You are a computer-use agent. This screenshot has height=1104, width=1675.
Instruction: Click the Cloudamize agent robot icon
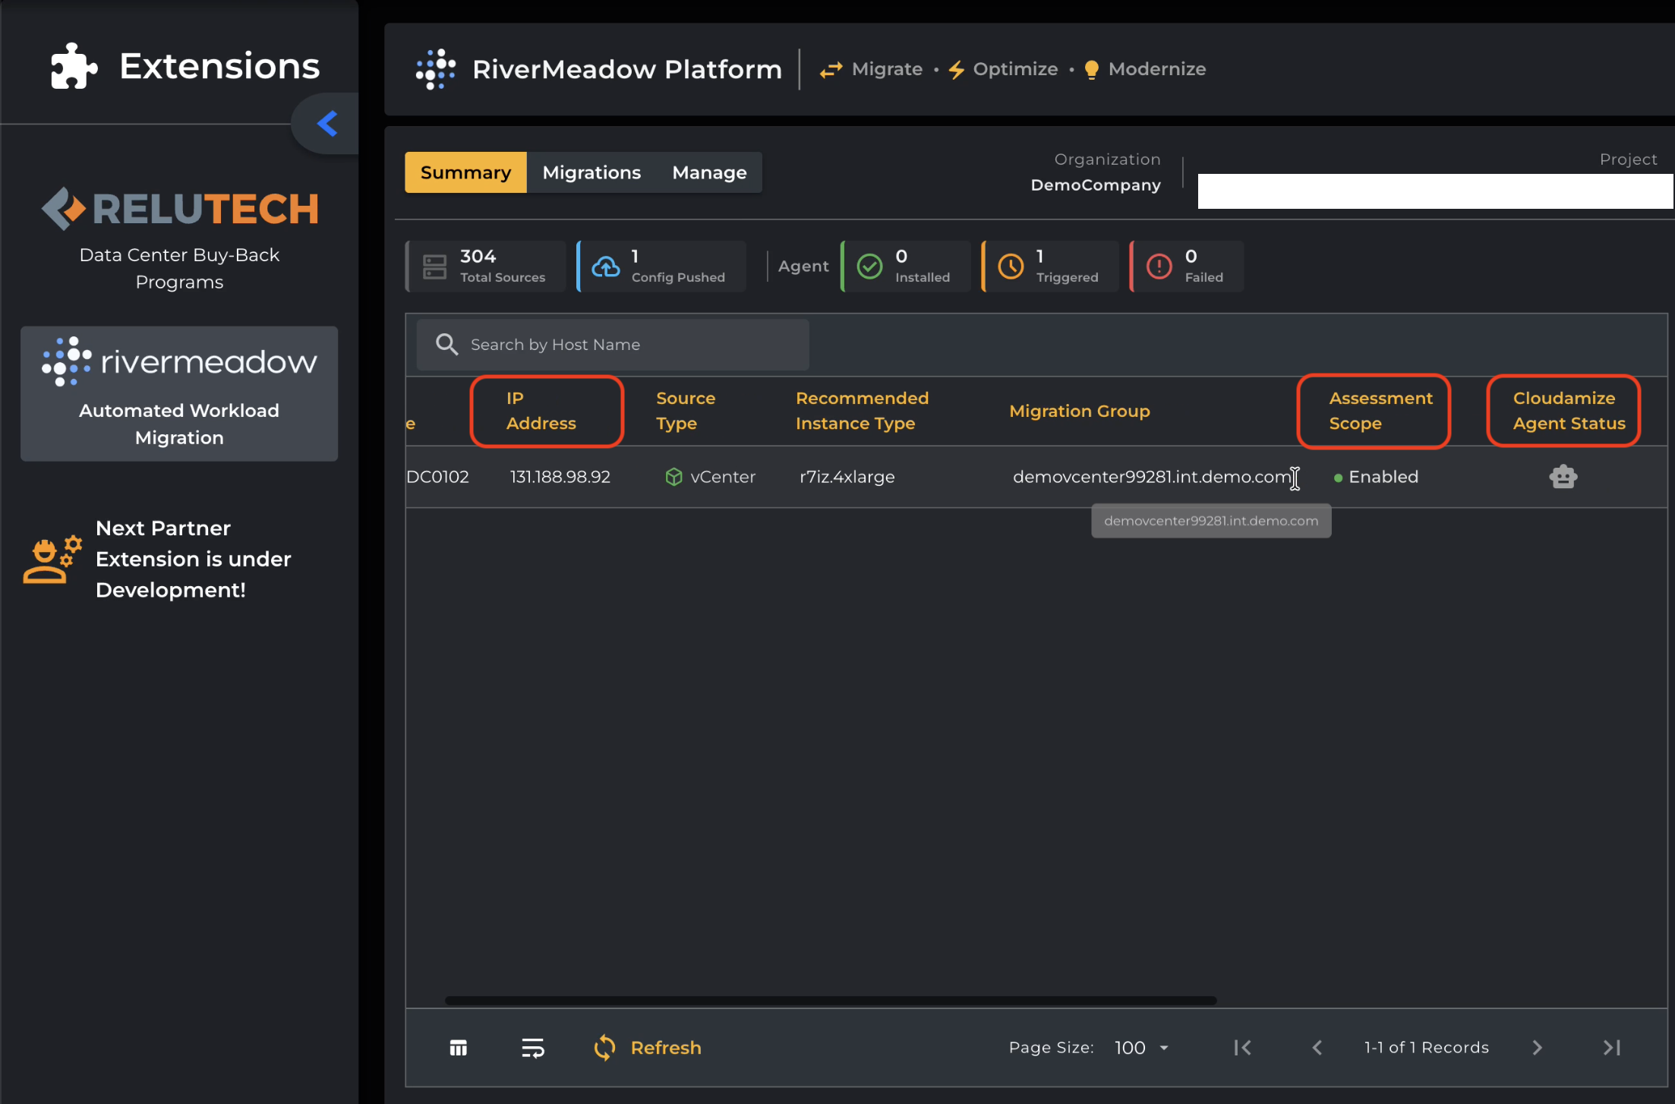(1563, 476)
